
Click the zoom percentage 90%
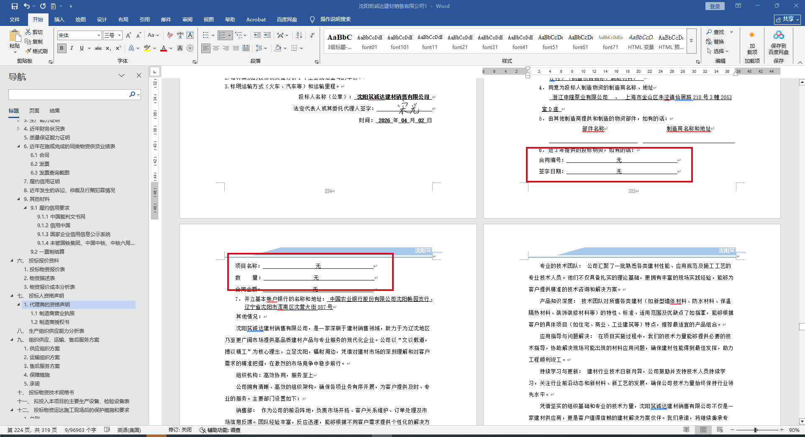(x=794, y=430)
